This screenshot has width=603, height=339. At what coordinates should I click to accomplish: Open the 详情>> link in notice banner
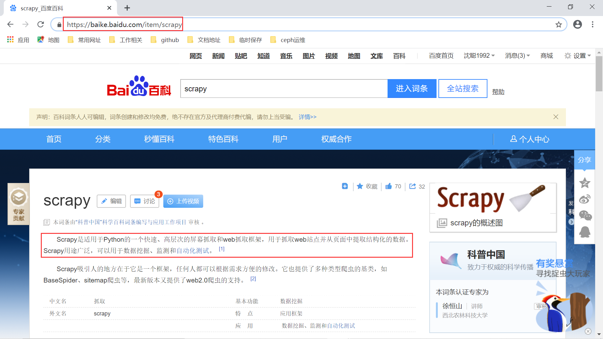[x=307, y=117]
